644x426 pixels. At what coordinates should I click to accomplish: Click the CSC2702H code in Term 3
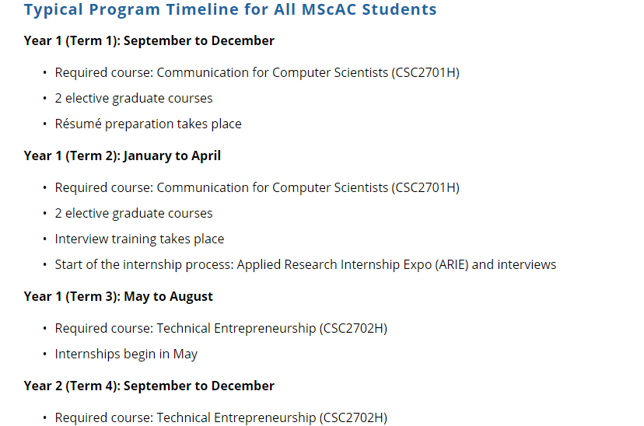tap(353, 328)
